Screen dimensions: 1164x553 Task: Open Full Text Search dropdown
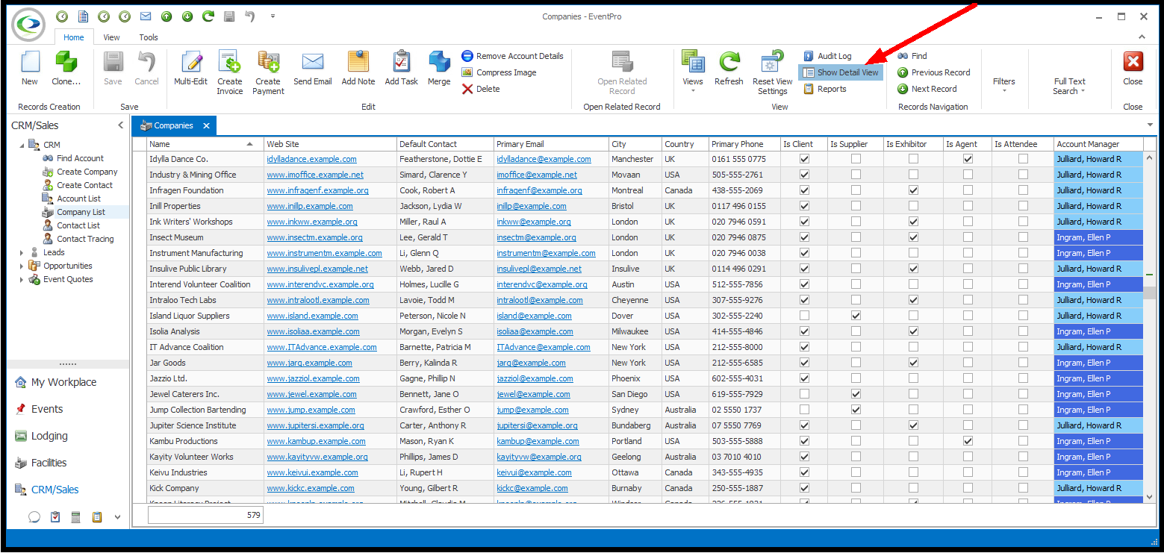(x=1069, y=86)
